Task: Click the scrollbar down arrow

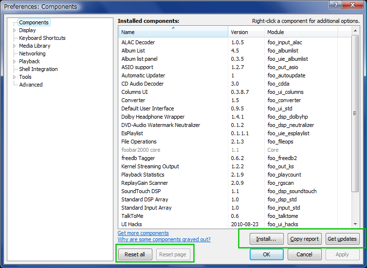Action: pyautogui.click(x=355, y=224)
